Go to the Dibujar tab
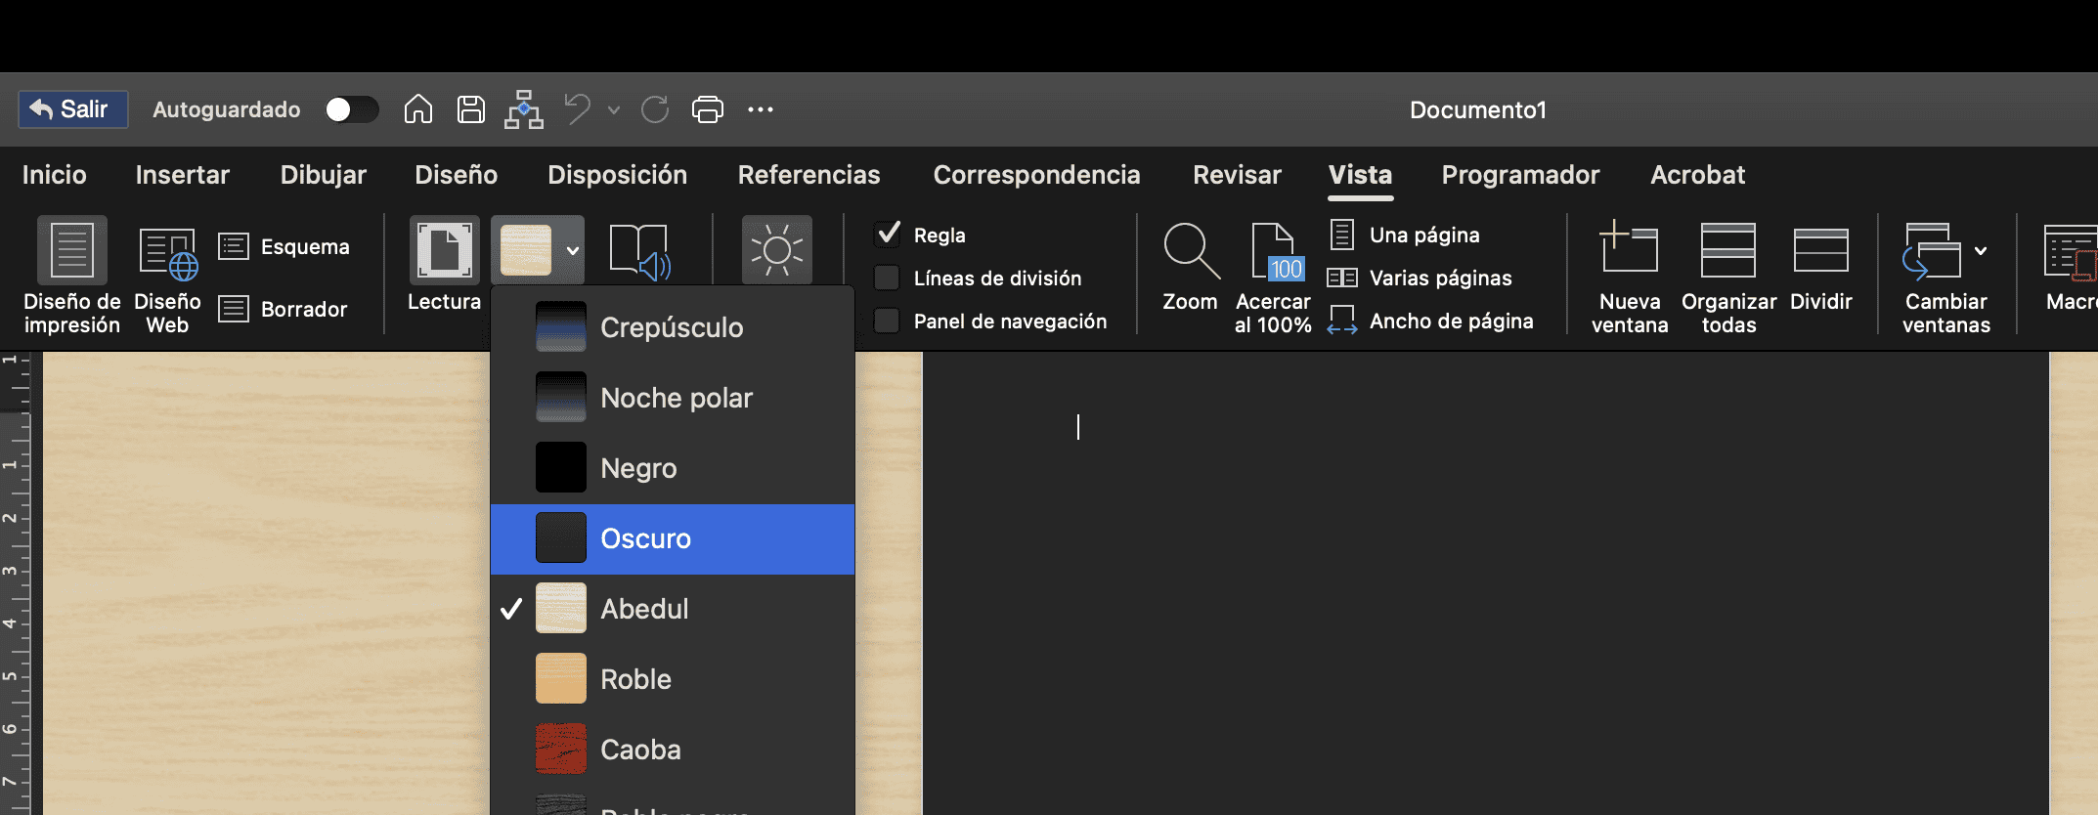The image size is (2098, 815). coord(324,175)
